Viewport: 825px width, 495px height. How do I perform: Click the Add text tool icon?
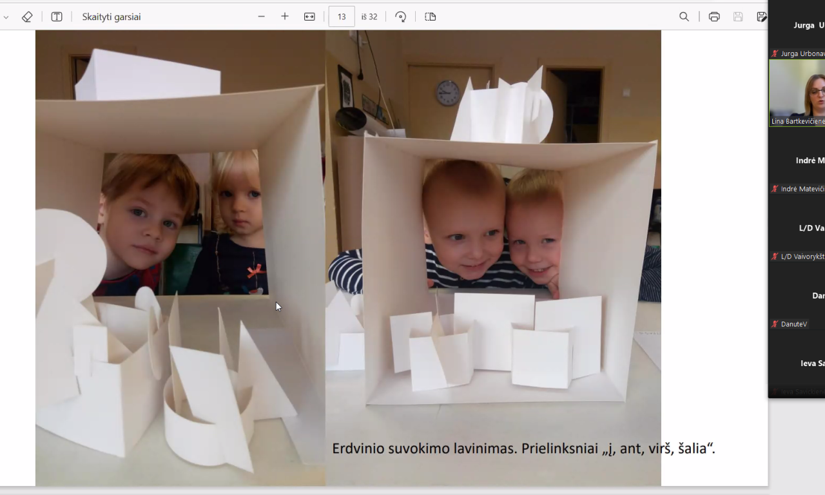(x=57, y=17)
